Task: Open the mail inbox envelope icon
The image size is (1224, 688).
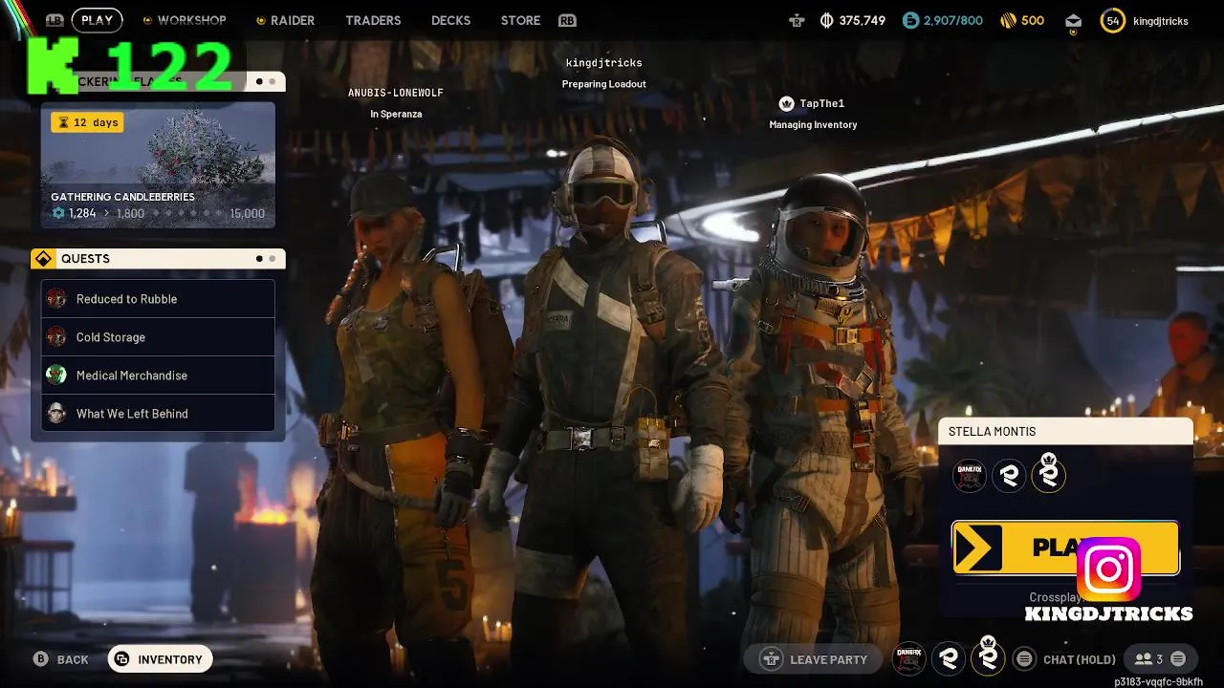Action: coord(1073,20)
